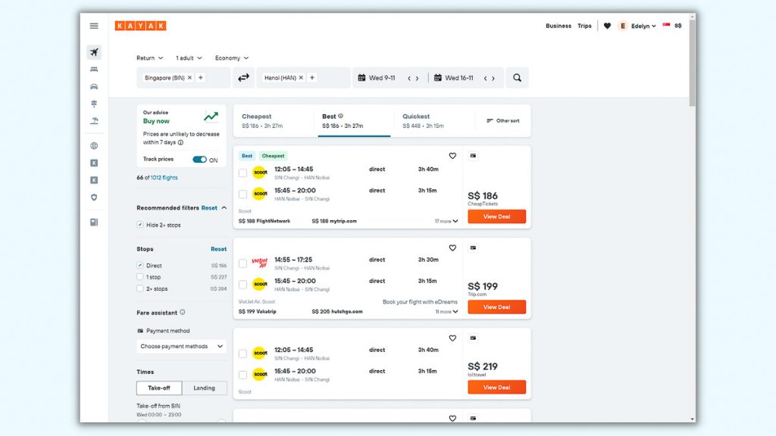Switch Times filter to Take-off

(x=159, y=388)
